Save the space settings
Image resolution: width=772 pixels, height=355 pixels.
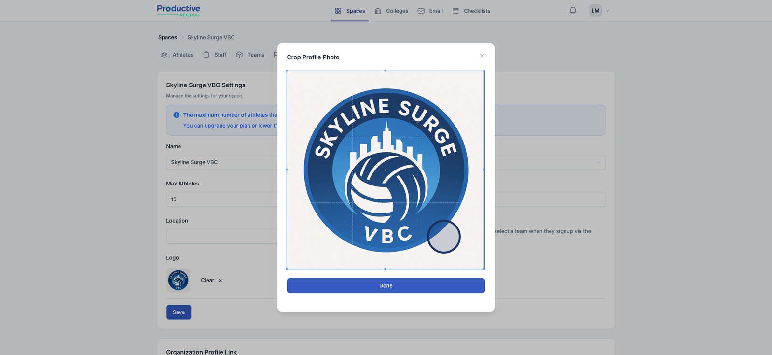(179, 312)
